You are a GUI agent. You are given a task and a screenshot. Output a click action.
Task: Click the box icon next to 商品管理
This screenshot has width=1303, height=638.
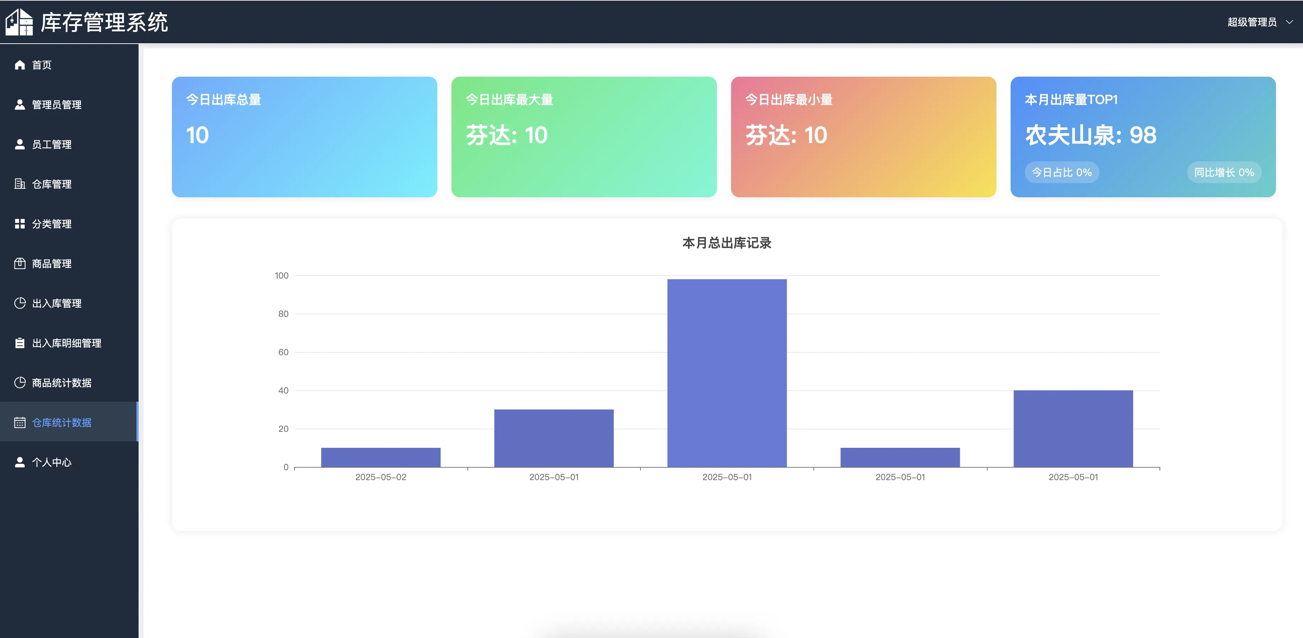tap(20, 263)
